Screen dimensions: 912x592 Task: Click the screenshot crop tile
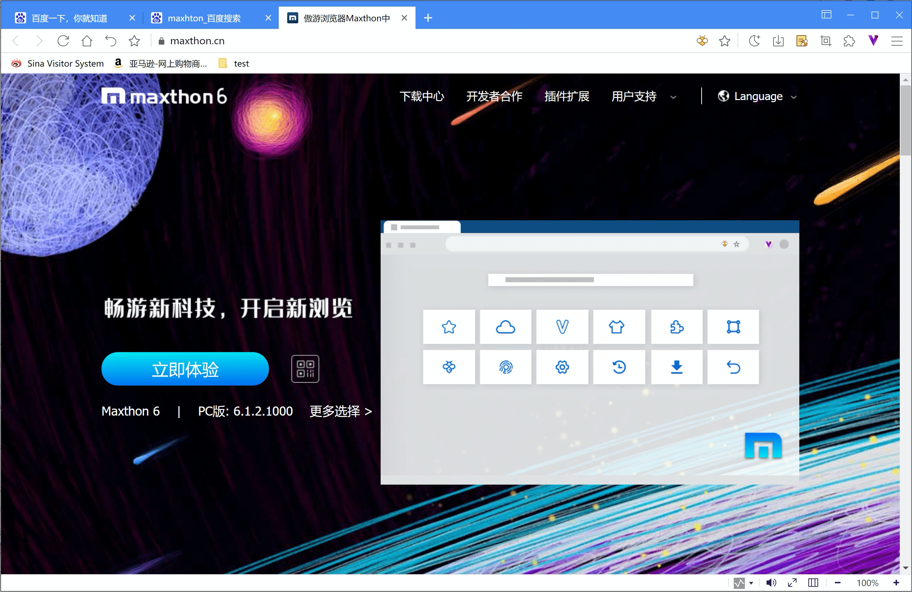[733, 327]
